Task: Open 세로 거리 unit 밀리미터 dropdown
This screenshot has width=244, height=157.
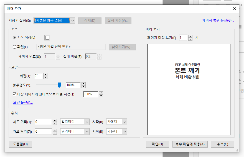Action: 75,122
